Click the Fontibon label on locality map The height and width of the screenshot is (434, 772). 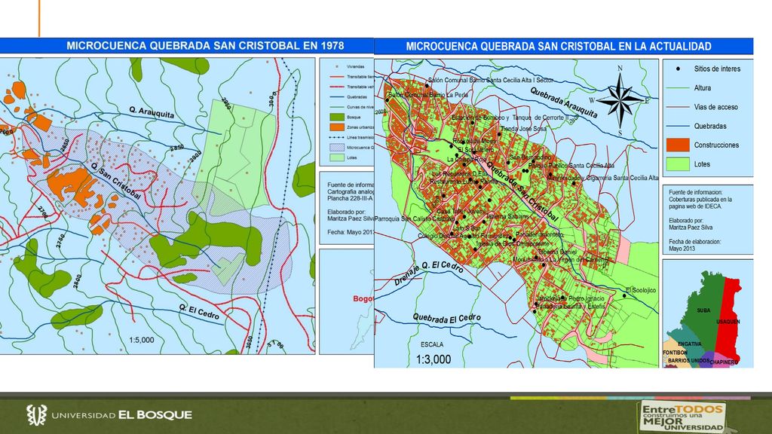(x=675, y=353)
